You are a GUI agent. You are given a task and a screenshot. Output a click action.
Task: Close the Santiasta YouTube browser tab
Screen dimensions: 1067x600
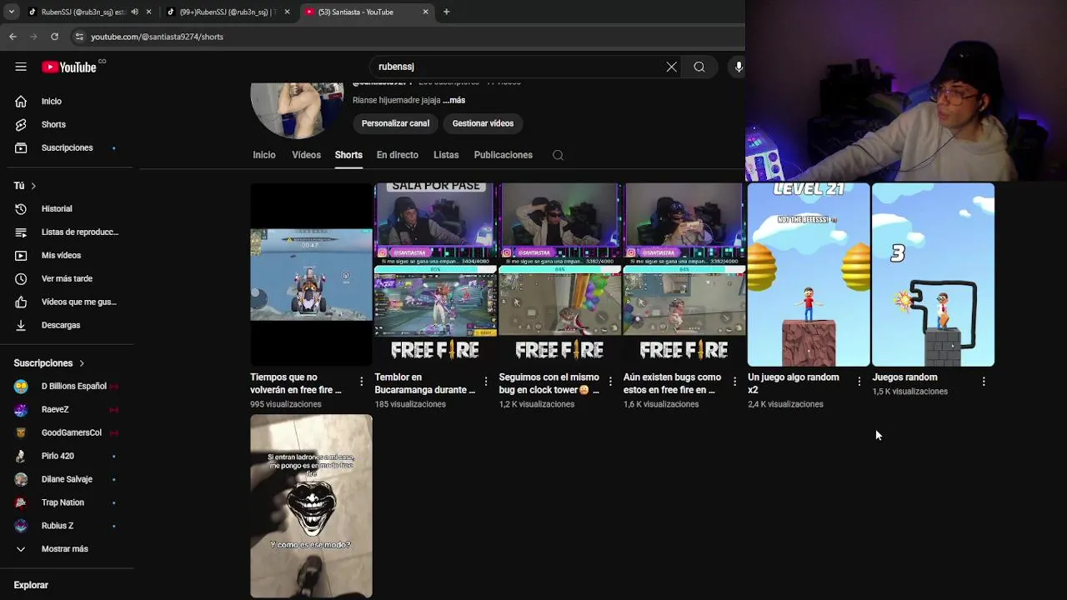[x=425, y=12]
